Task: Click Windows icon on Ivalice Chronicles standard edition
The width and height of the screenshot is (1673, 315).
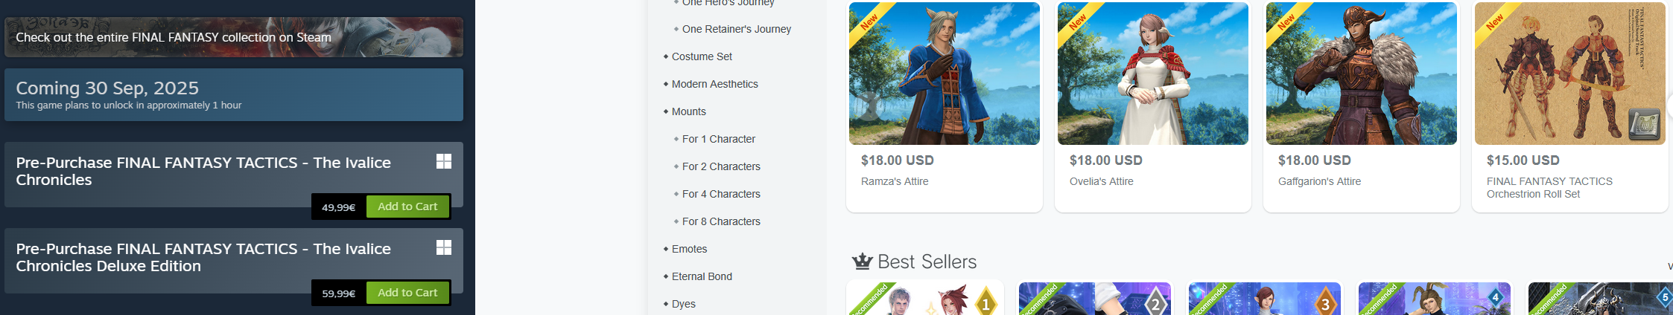Action: 444,161
